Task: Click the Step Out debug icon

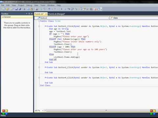Action: tap(76, 9)
